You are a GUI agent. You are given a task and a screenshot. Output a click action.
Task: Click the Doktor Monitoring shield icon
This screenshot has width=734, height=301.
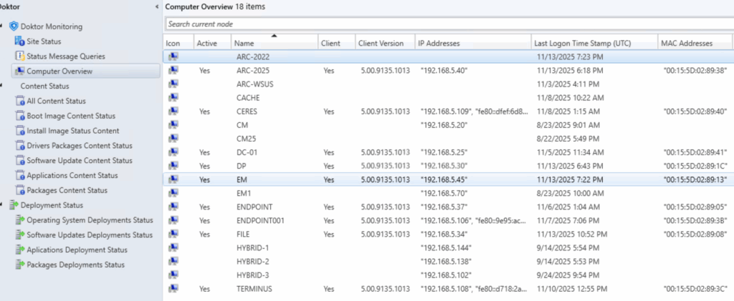click(13, 26)
